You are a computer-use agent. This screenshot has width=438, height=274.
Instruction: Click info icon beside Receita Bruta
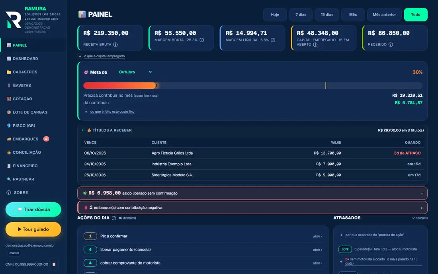tap(115, 45)
